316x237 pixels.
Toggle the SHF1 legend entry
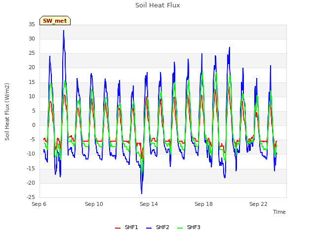[126, 227]
